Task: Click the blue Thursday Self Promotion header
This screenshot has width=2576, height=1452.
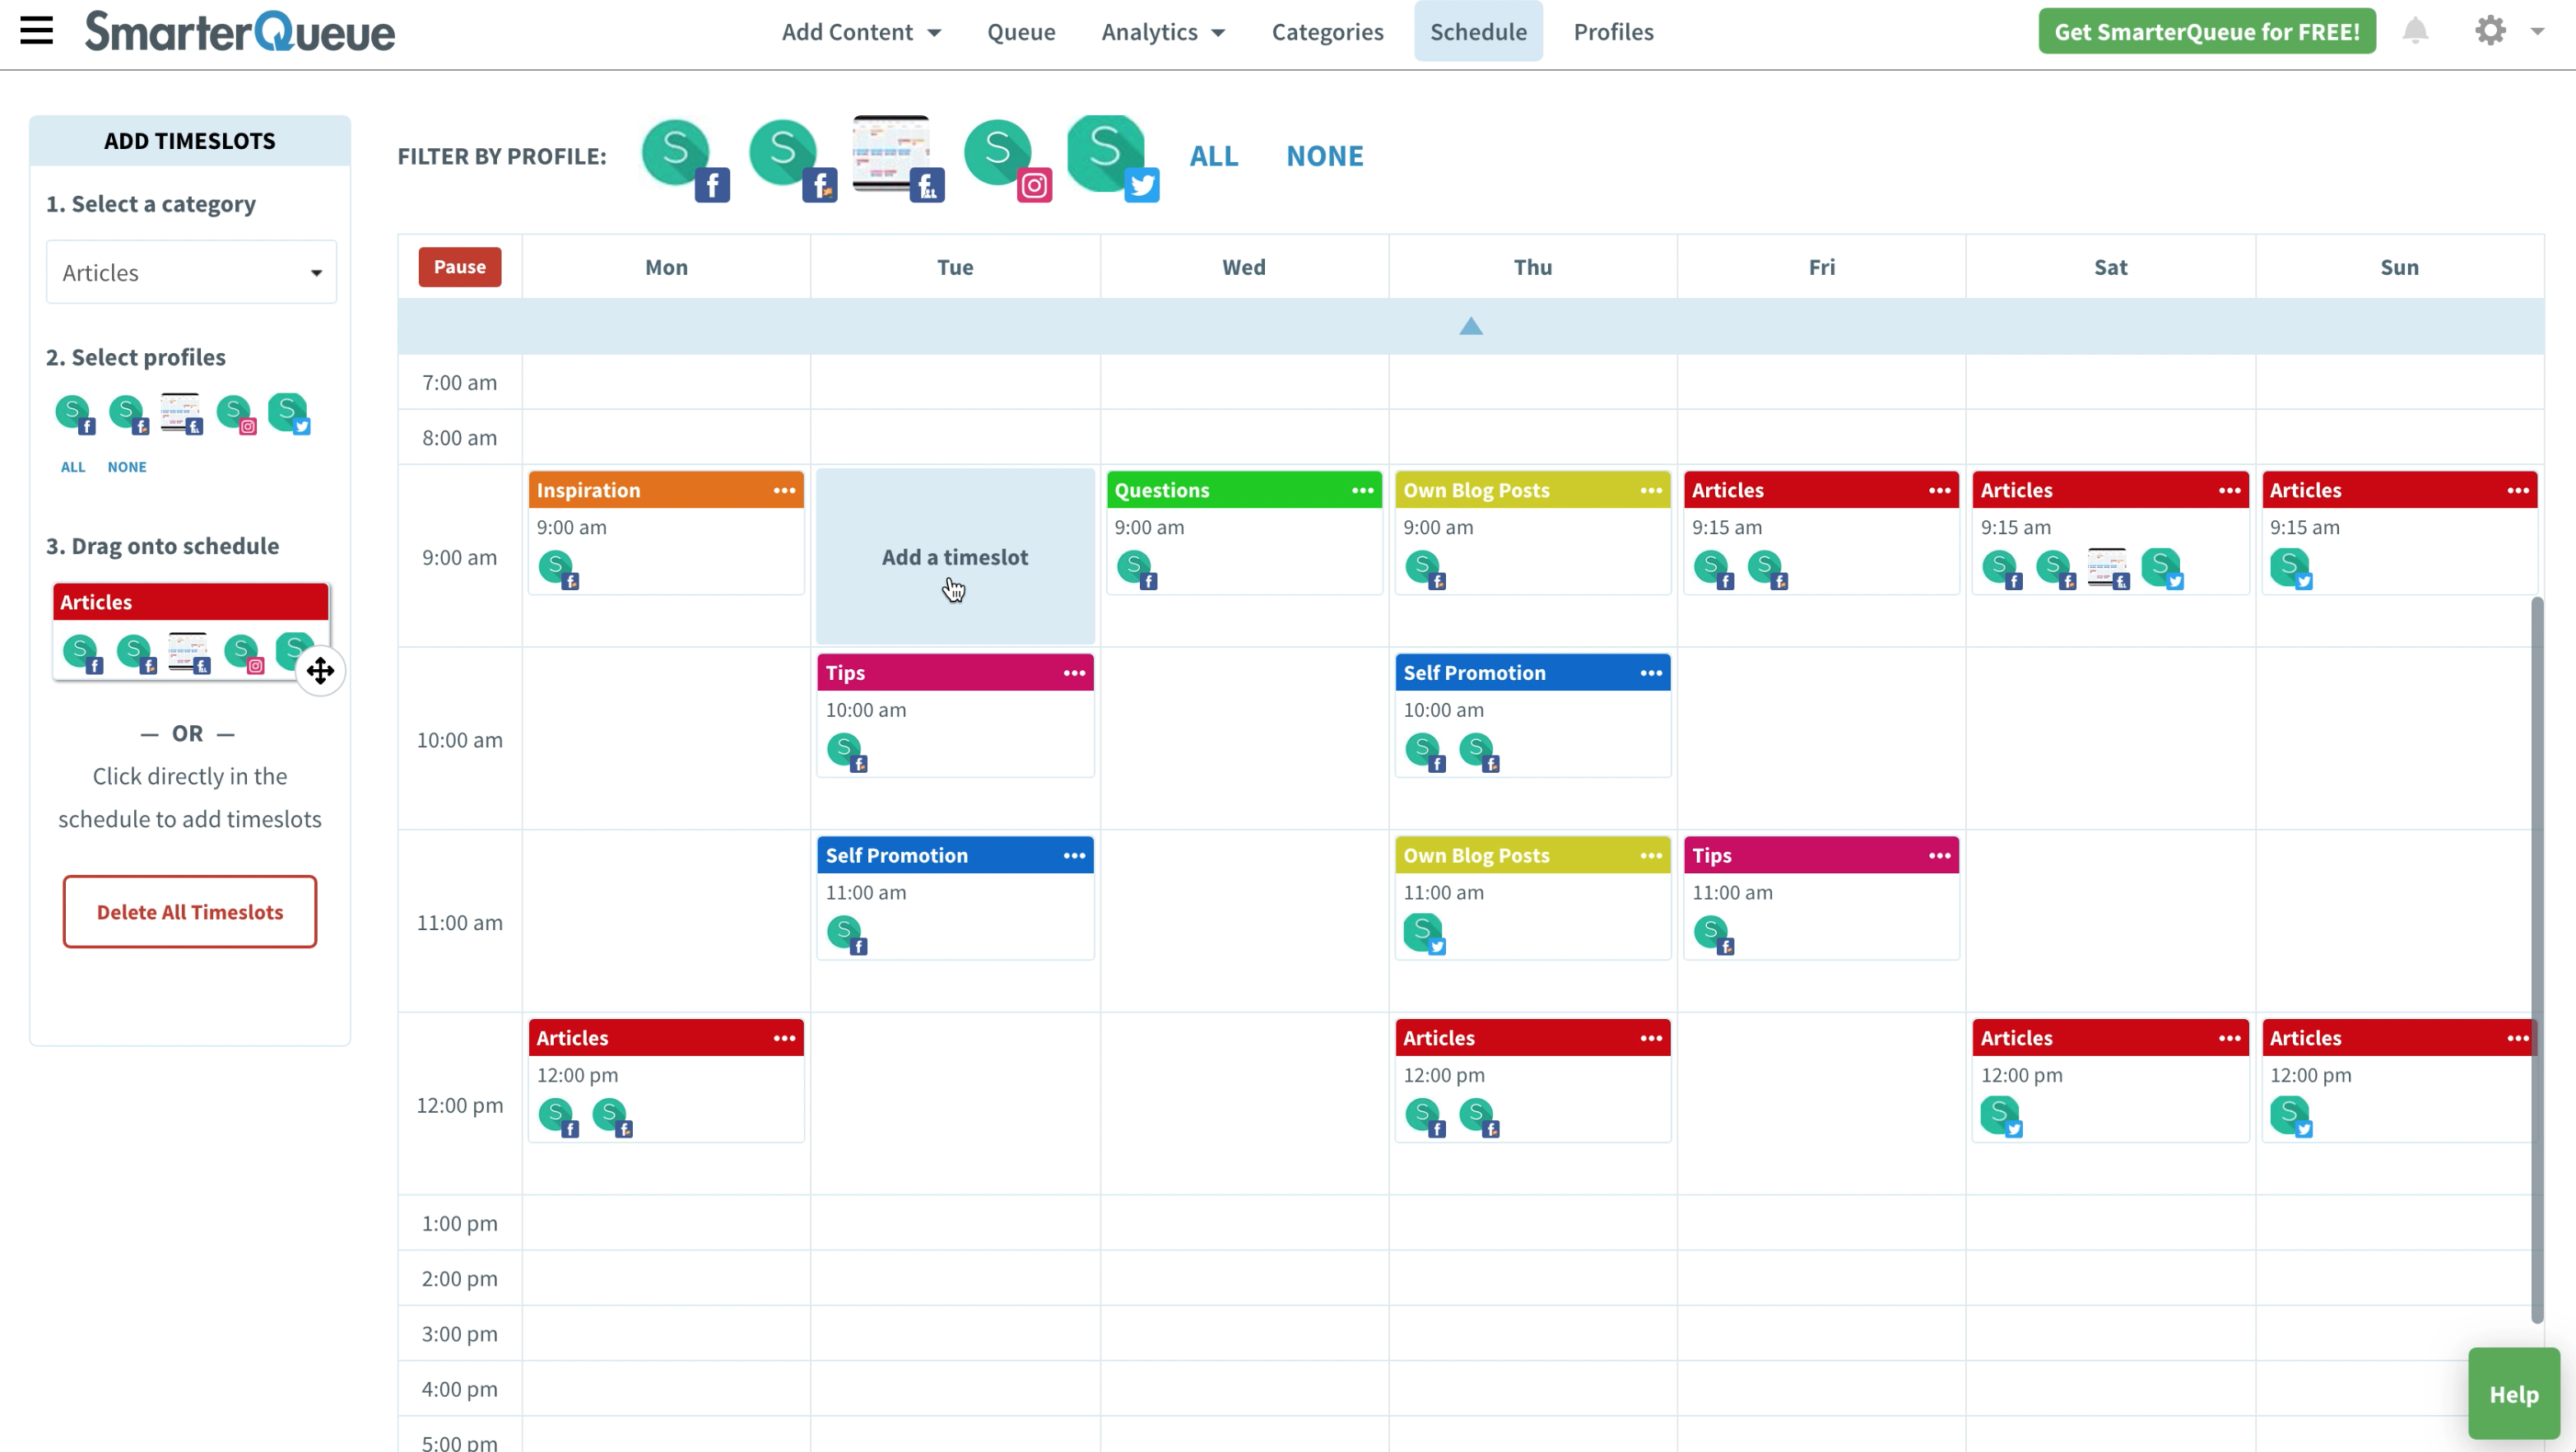Action: pyautogui.click(x=1533, y=673)
